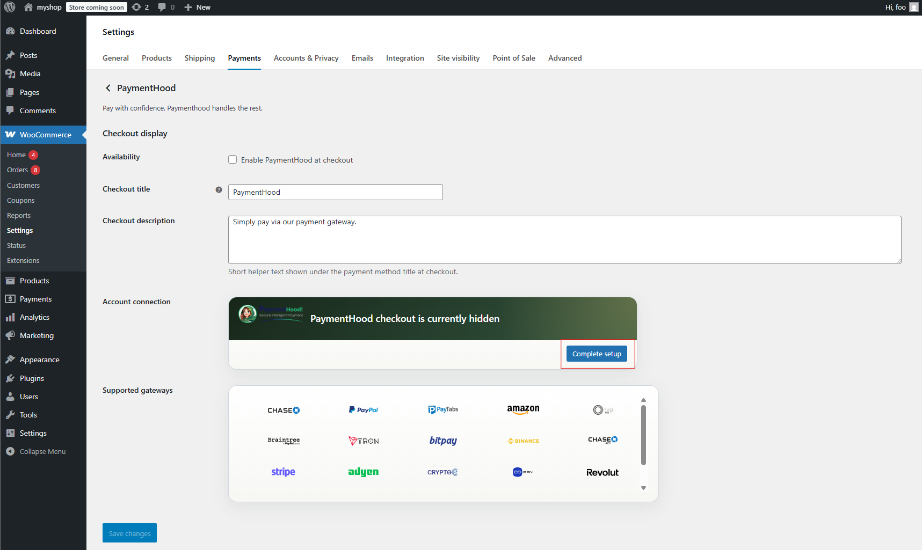Switch to the Emails tab
The height and width of the screenshot is (550, 922).
(362, 58)
